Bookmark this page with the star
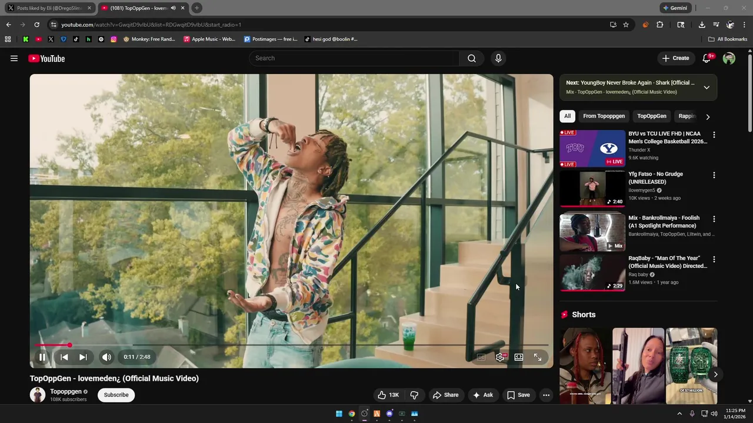The height and width of the screenshot is (423, 753). click(626, 25)
